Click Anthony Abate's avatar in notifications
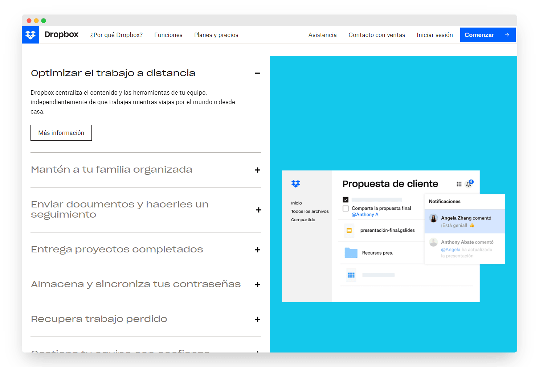 [x=433, y=242]
